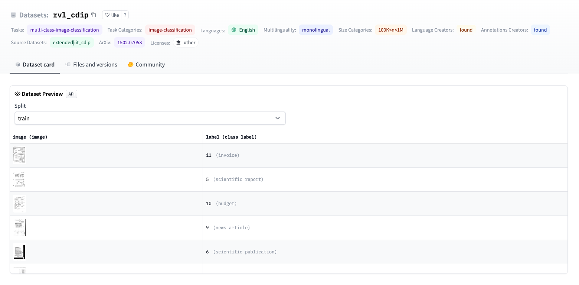Image resolution: width=579 pixels, height=285 pixels.
Task: Copy the dataset name using the copy icon
Action: coord(94,15)
